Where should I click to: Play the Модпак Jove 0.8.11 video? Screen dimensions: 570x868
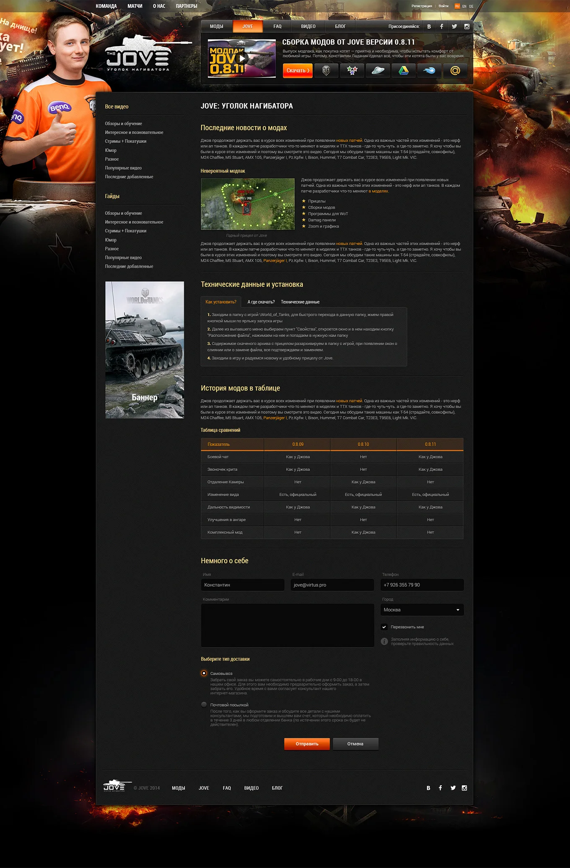tap(242, 59)
